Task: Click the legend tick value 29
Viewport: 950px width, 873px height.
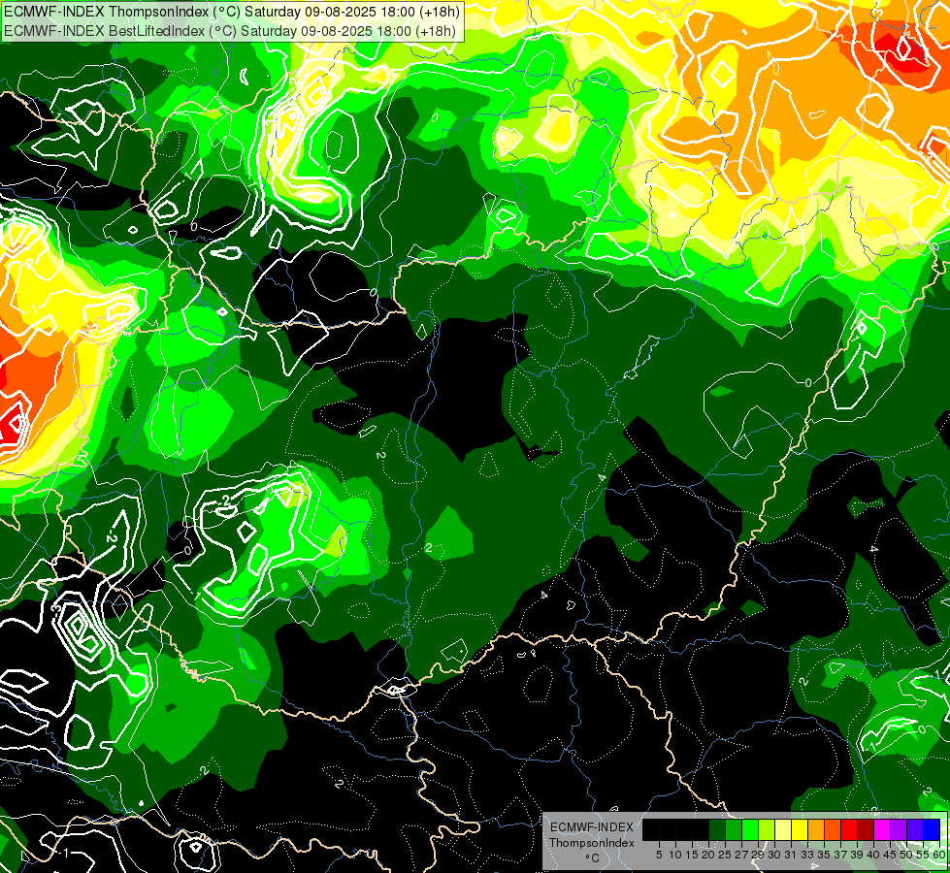Action: 759,855
